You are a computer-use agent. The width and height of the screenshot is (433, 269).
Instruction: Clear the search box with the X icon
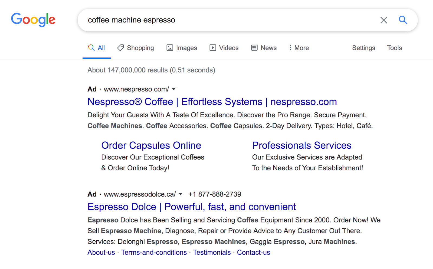coord(384,20)
